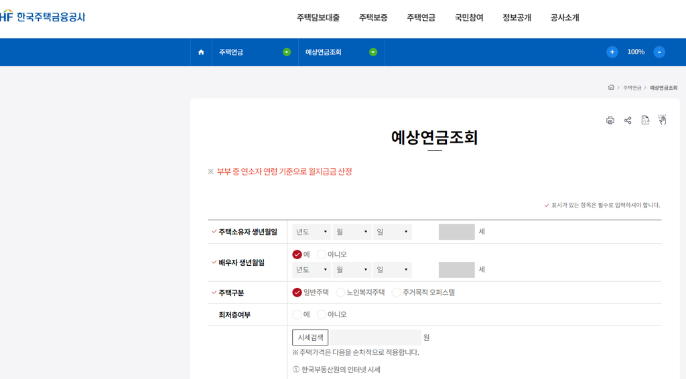Screen dimensions: 686x379
Task: Select 노인복지주택 housing type
Action: 340,293
